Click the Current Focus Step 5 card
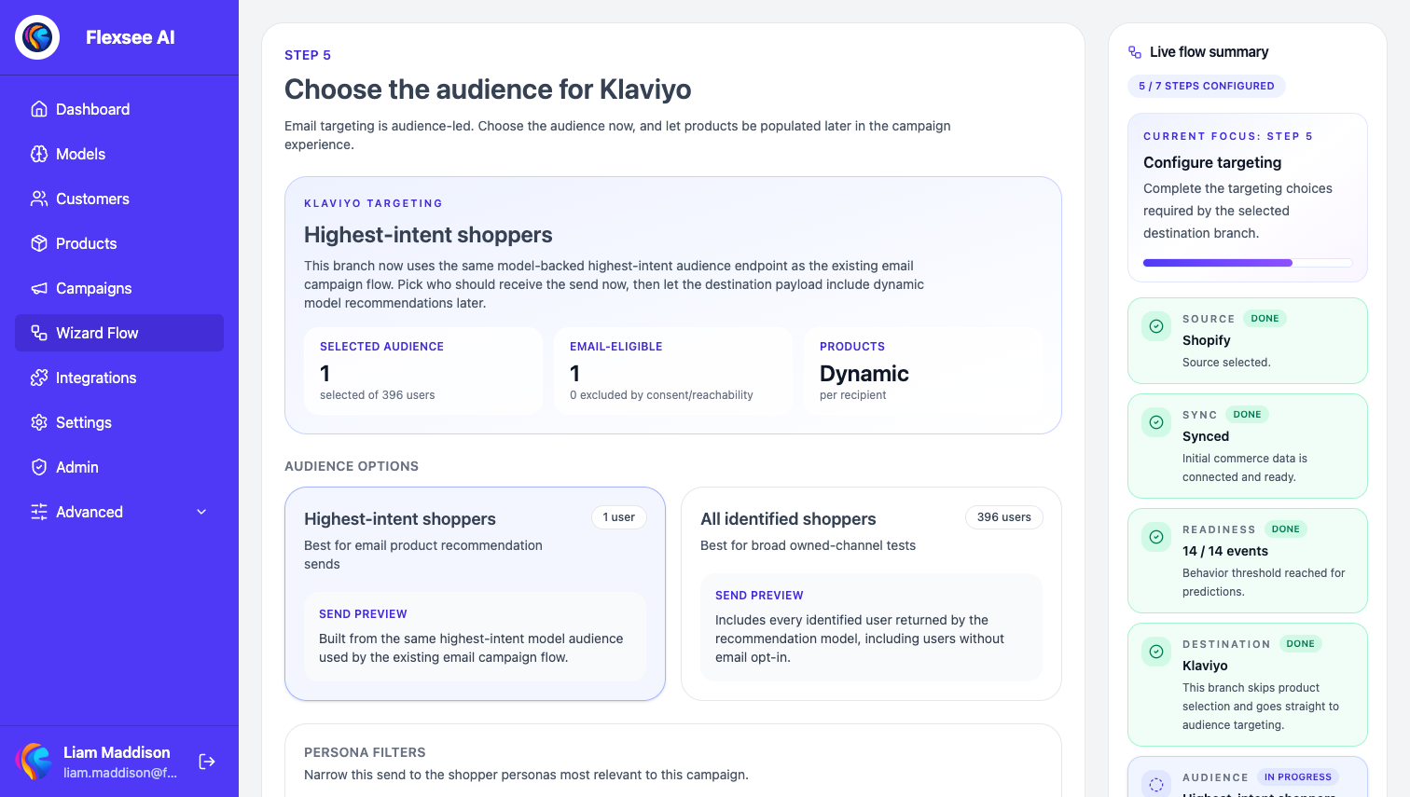The image size is (1410, 797). (1248, 198)
